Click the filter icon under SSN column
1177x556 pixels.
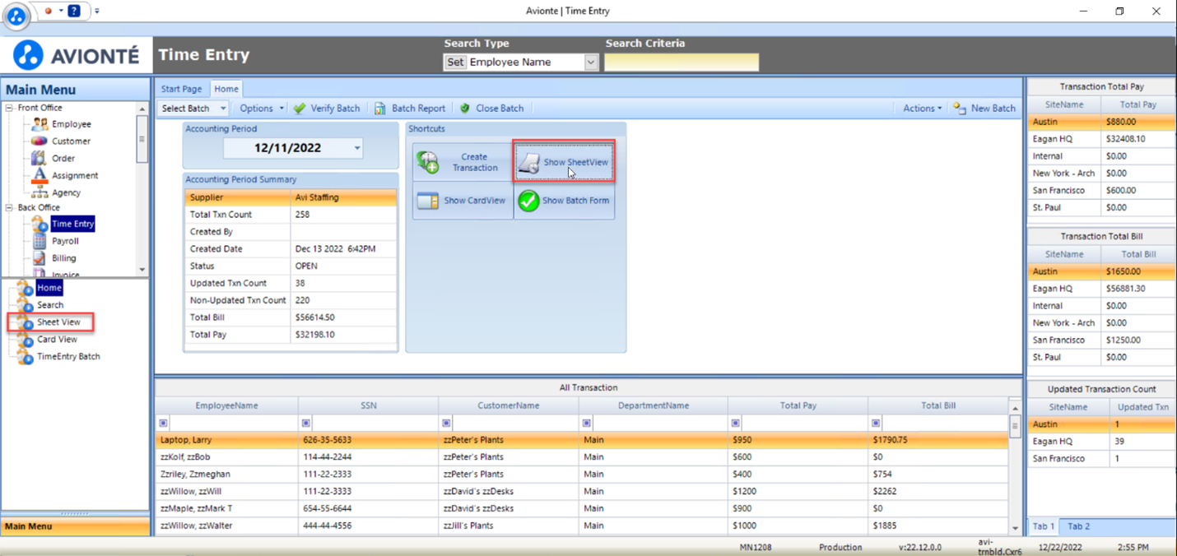pyautogui.click(x=305, y=423)
